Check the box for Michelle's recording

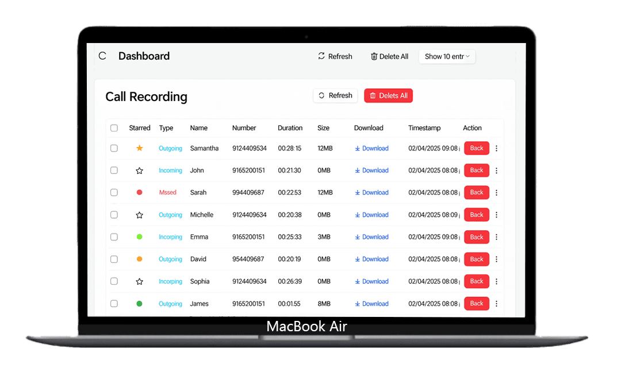click(x=114, y=215)
